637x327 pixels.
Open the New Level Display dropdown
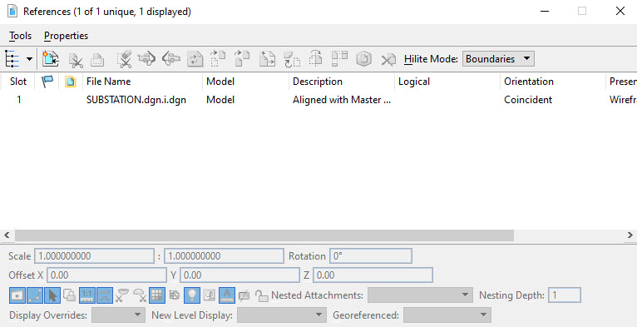(x=282, y=315)
